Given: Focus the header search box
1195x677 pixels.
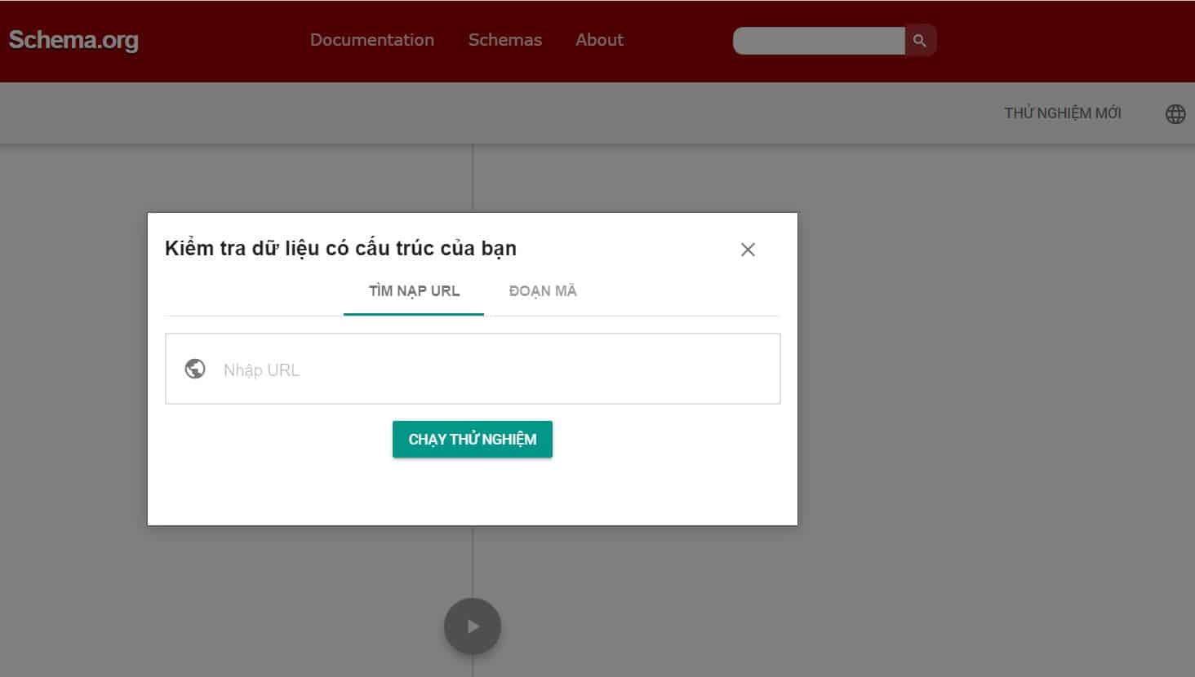Looking at the screenshot, I should (819, 40).
